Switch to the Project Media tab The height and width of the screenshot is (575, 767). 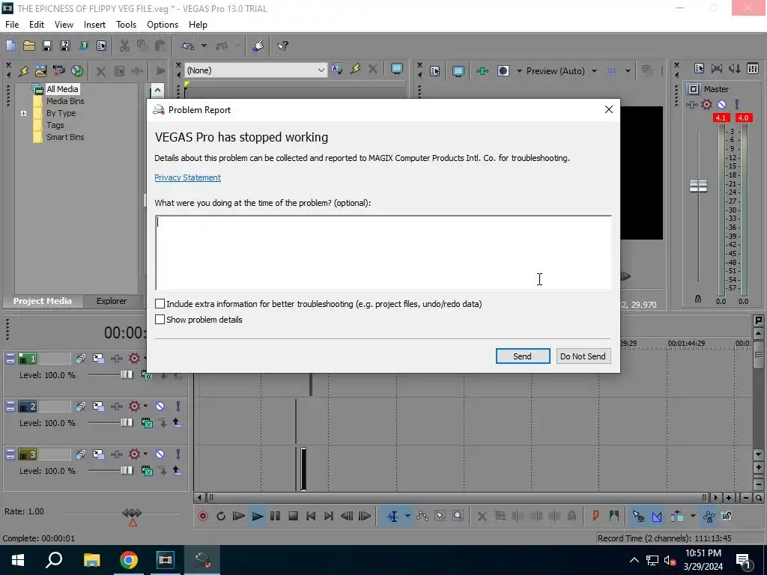pos(43,301)
